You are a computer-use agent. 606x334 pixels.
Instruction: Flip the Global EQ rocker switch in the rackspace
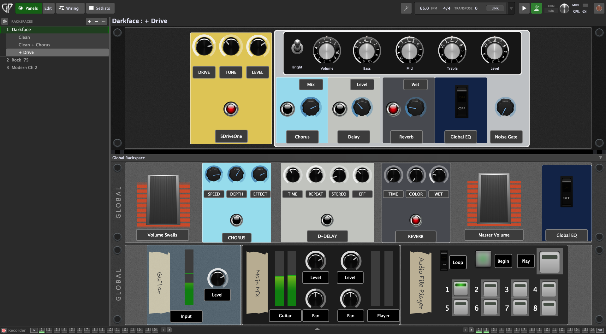pyautogui.click(x=462, y=102)
